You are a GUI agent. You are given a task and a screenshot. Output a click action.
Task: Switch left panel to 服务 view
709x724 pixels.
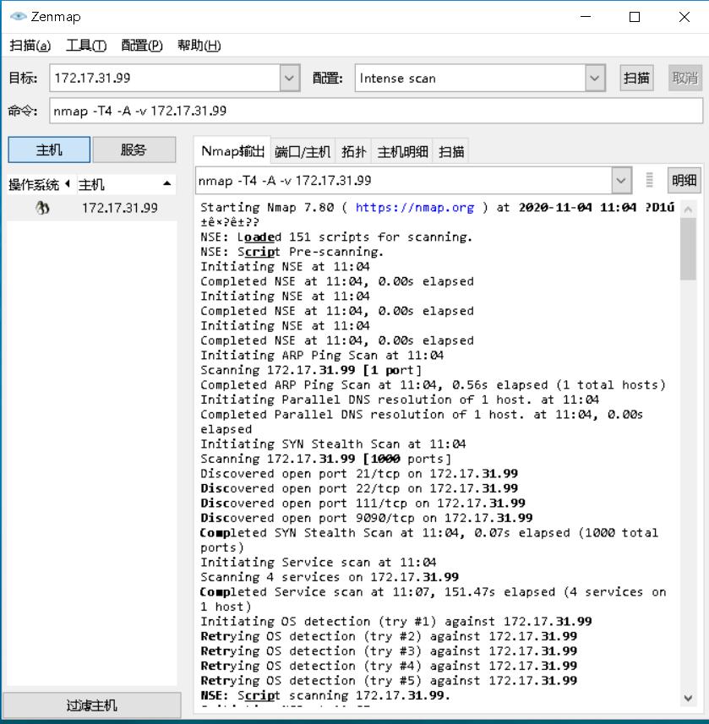click(x=134, y=149)
